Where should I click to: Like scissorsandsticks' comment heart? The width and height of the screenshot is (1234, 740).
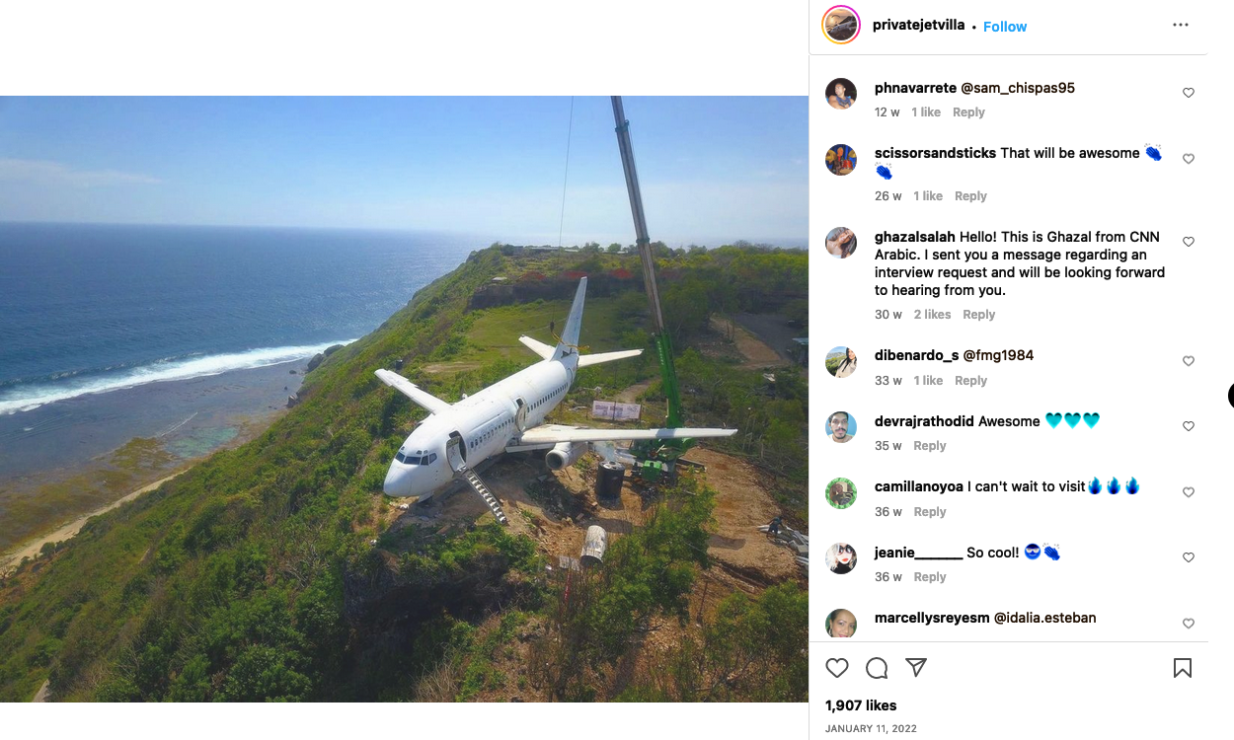1189,159
